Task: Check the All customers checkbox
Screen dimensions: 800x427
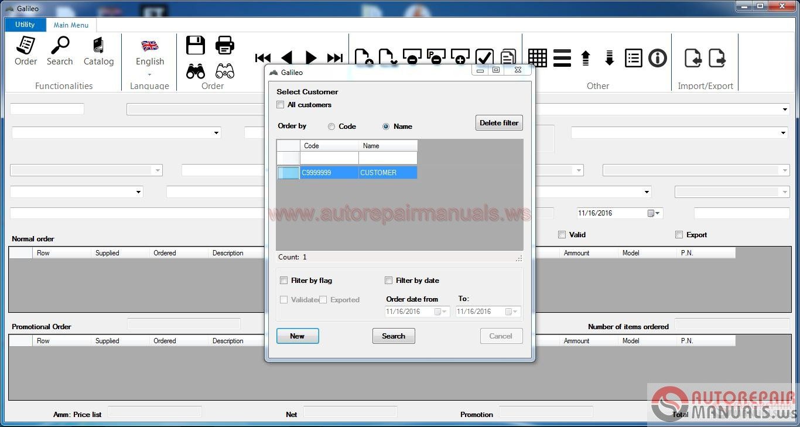Action: 281,105
